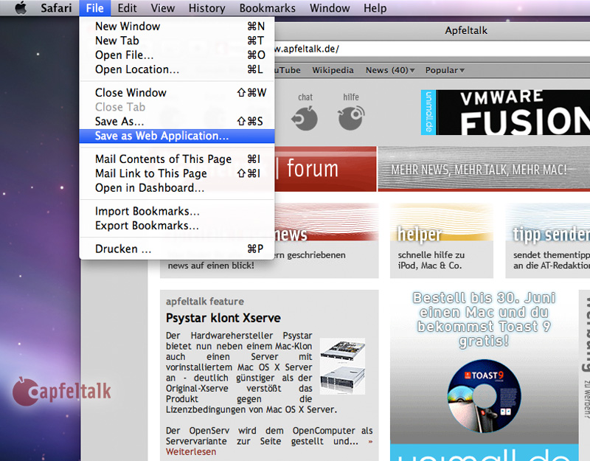Click the chat apple icon
The height and width of the screenshot is (461, 590).
pos(305,118)
